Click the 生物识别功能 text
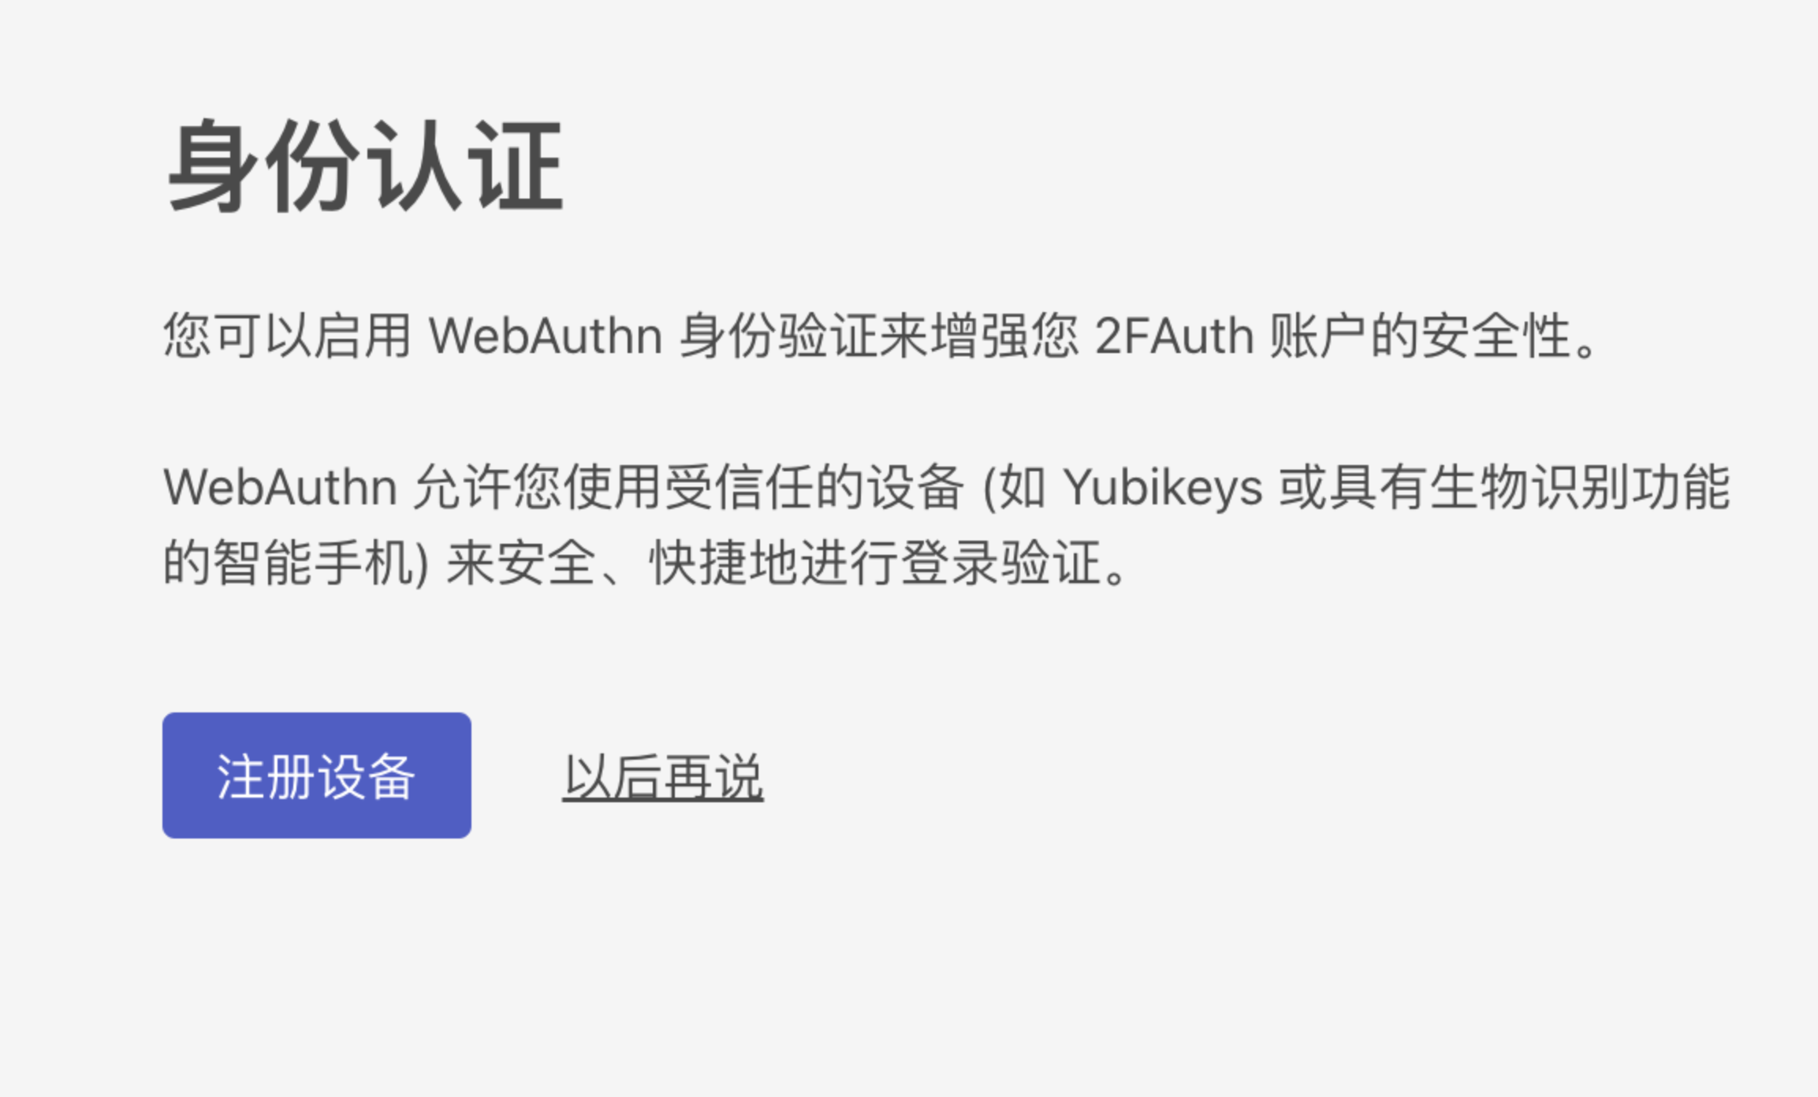Viewport: 1818px width, 1097px height. (x=1580, y=488)
